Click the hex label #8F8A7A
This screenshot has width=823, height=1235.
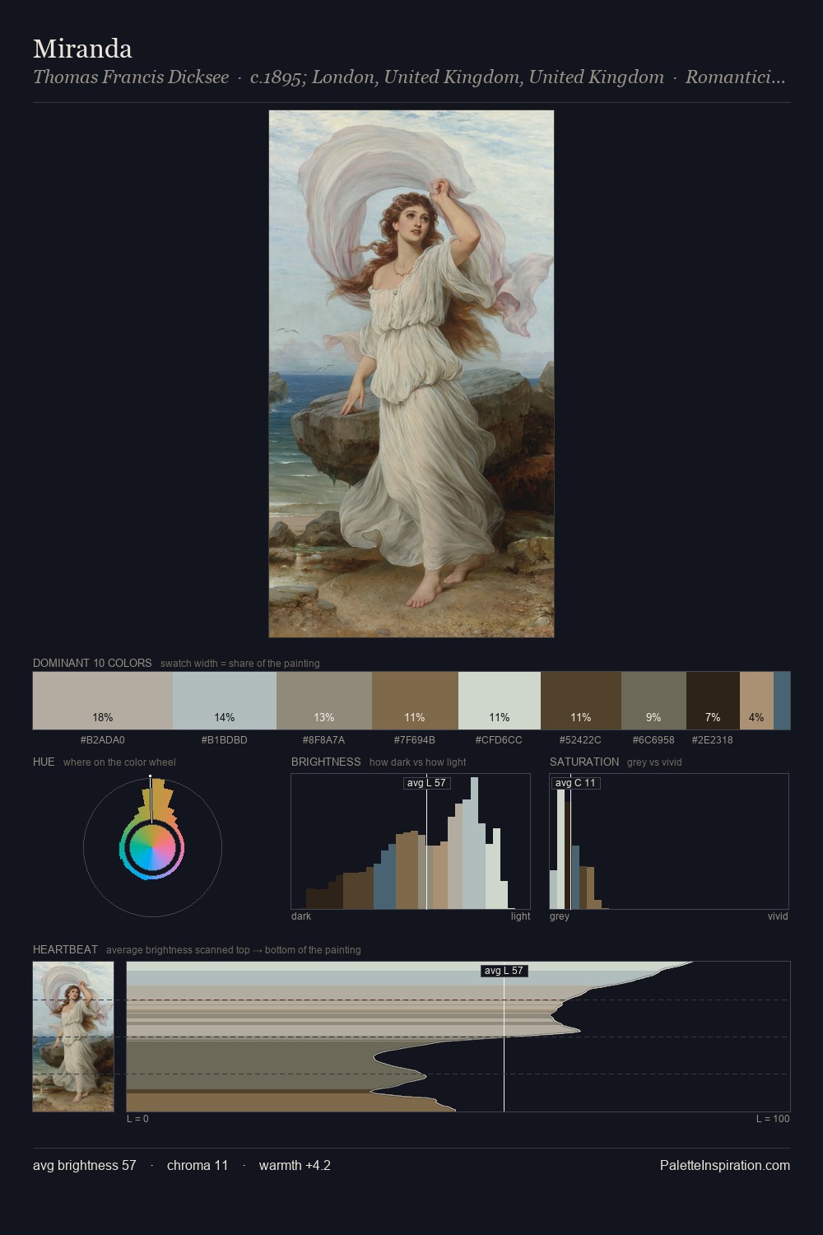click(x=324, y=740)
